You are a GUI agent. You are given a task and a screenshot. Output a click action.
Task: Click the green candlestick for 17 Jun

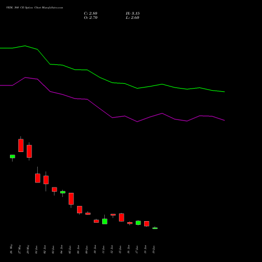click(x=138, y=223)
